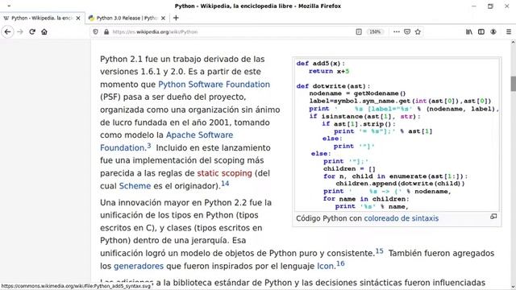Image resolution: width=516 pixels, height=290 pixels.
Task: Open a new tab
Action: point(176,18)
